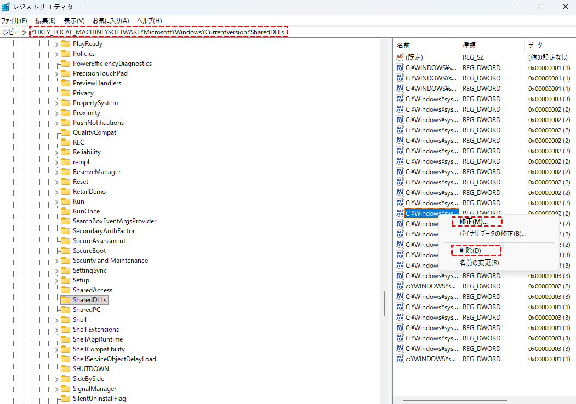
Task: Click the registry path address bar
Action: tap(159, 32)
